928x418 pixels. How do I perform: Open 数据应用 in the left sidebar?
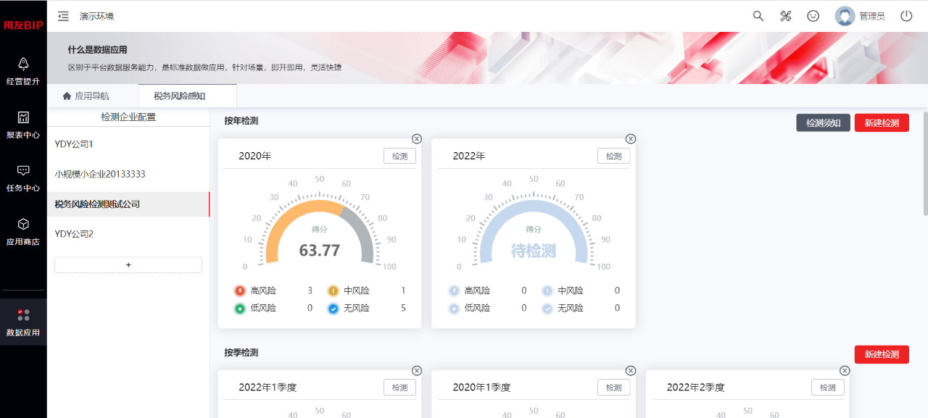[23, 322]
